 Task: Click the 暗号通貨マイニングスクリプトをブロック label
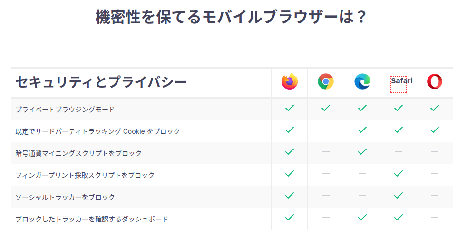click(x=78, y=153)
